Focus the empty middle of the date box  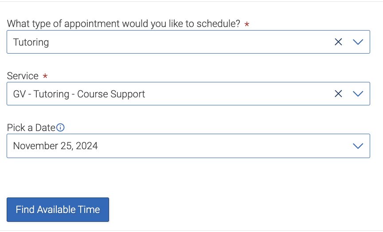tap(222, 146)
